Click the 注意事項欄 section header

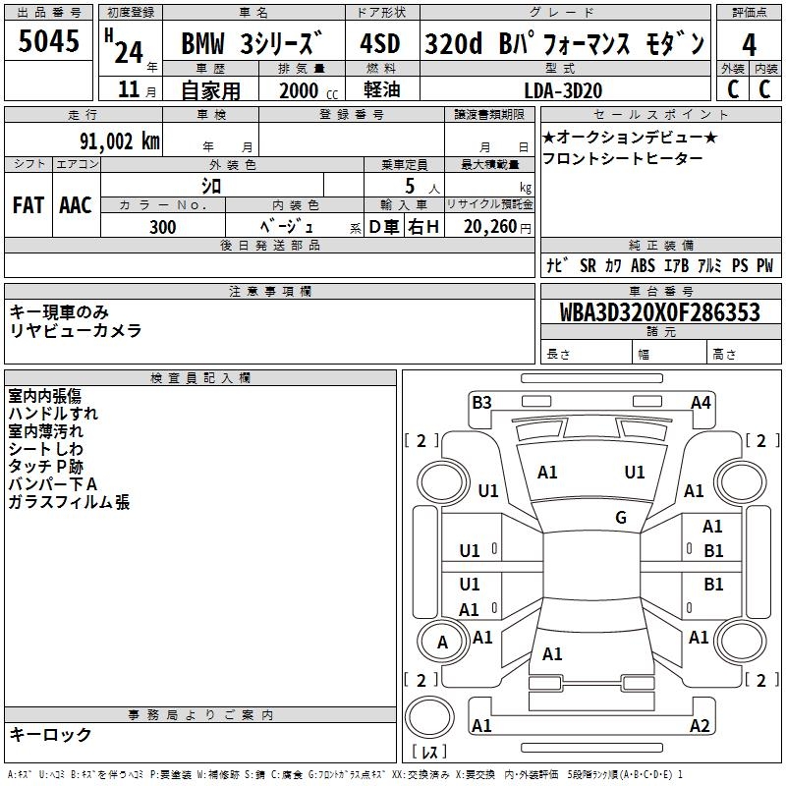click(x=269, y=291)
